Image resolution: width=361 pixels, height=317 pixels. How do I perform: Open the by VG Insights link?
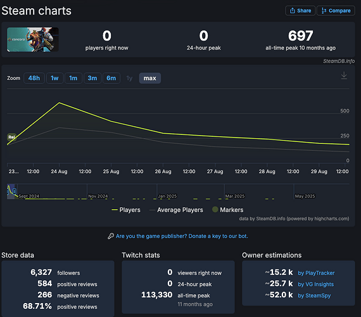(315, 284)
